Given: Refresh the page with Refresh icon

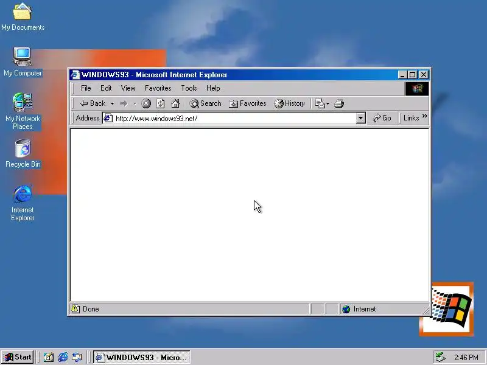Looking at the screenshot, I should tap(161, 103).
